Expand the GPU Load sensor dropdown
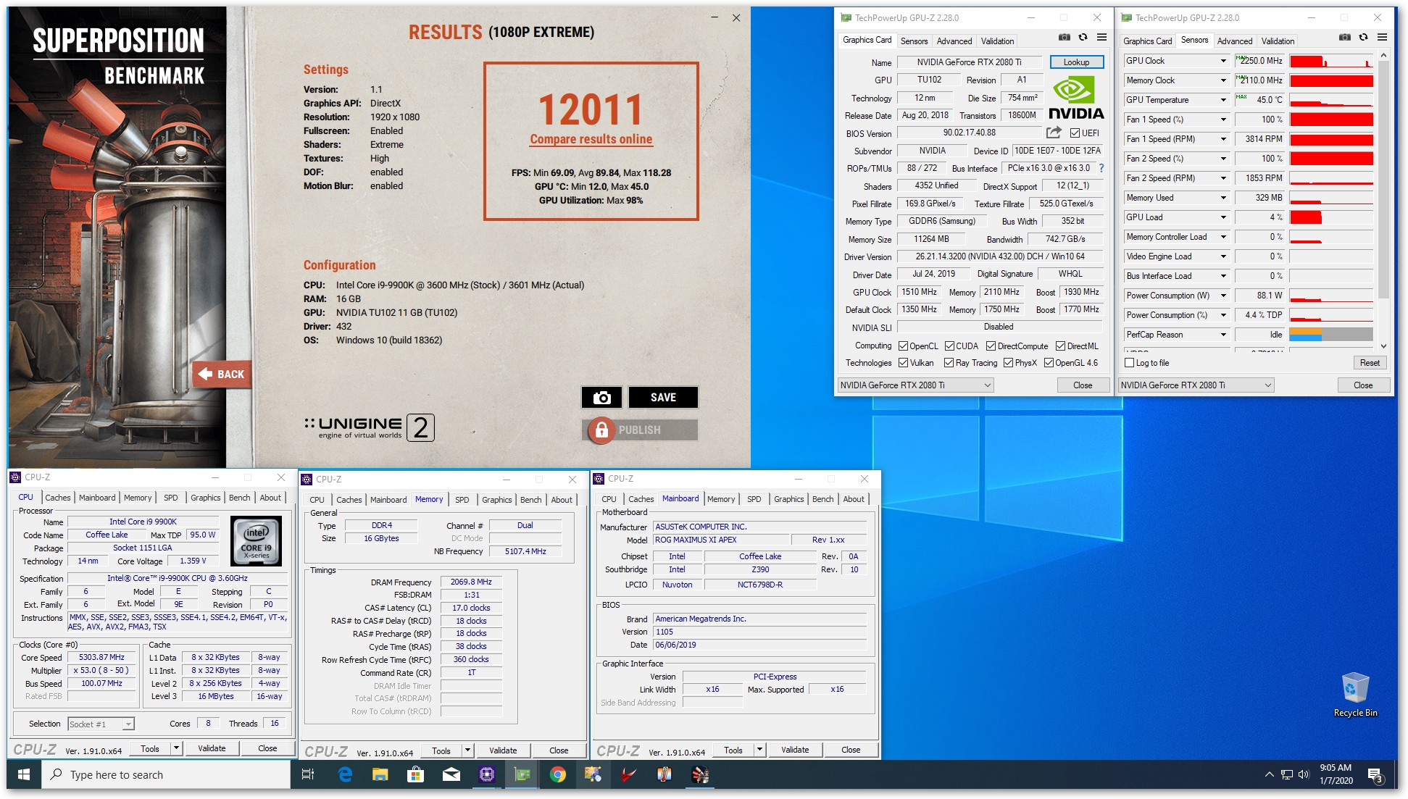 pyautogui.click(x=1223, y=217)
